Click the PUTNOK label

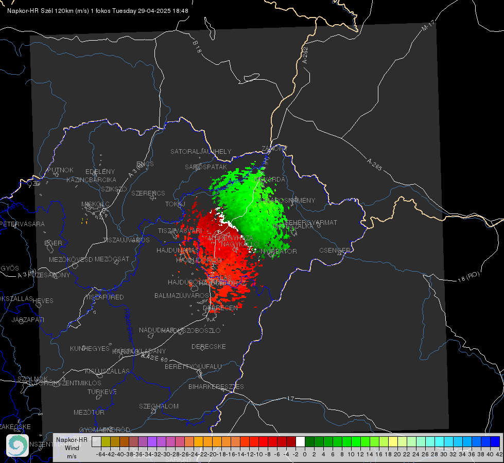coord(60,170)
